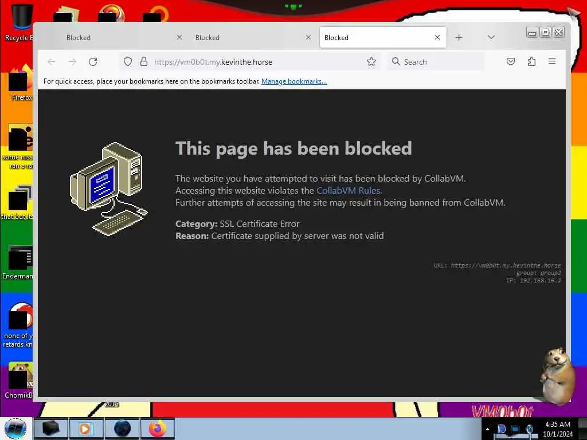This screenshot has height=440, width=587.
Task: Open the Firefox desktop shortcut
Action: coord(19,84)
